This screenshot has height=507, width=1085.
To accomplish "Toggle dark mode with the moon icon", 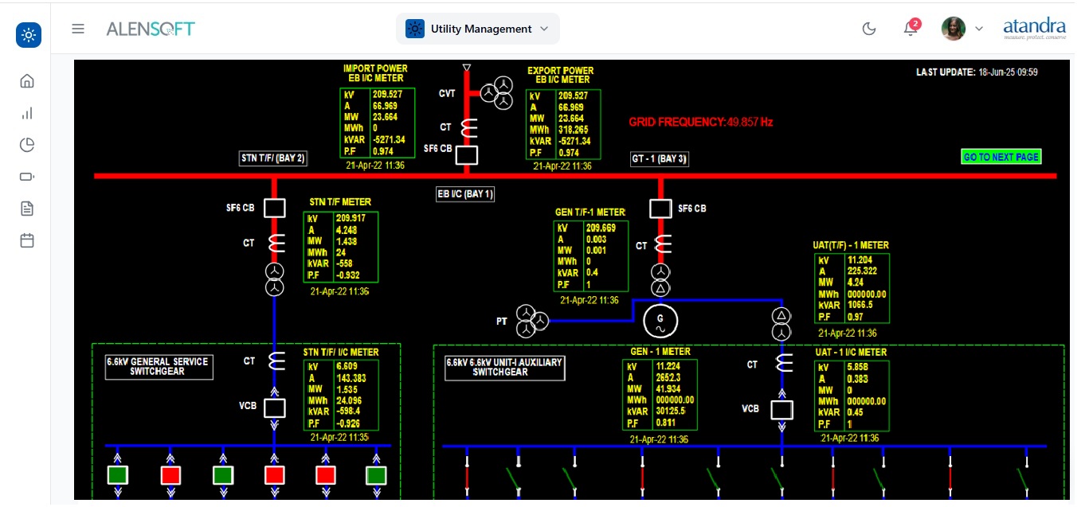I will click(869, 29).
